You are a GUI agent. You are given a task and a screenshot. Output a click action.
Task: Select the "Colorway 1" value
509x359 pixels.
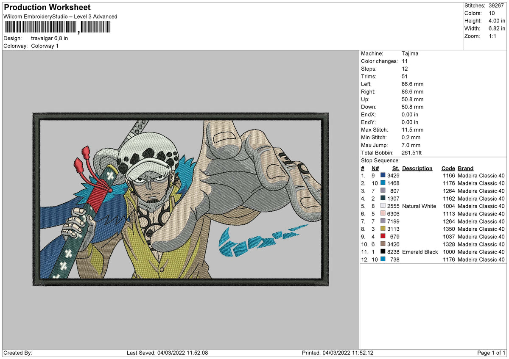click(45, 46)
